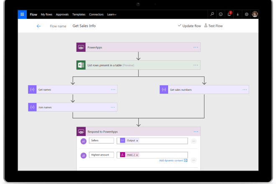Viewport: 276px width, 184px height.
Task: Click the Get names variable icon
Action: click(x=32, y=89)
